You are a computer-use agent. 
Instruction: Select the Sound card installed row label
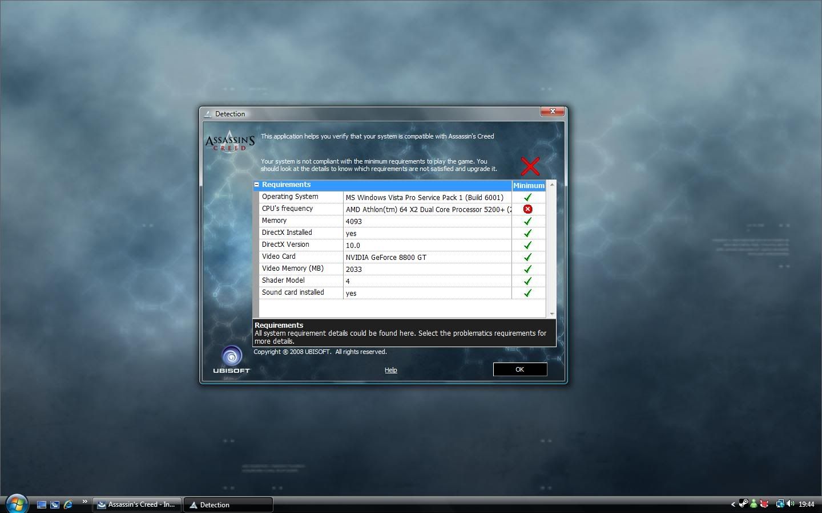293,292
